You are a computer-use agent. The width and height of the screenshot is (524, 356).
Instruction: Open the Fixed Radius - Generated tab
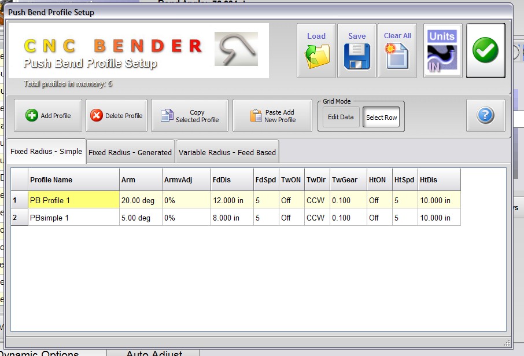pyautogui.click(x=130, y=153)
